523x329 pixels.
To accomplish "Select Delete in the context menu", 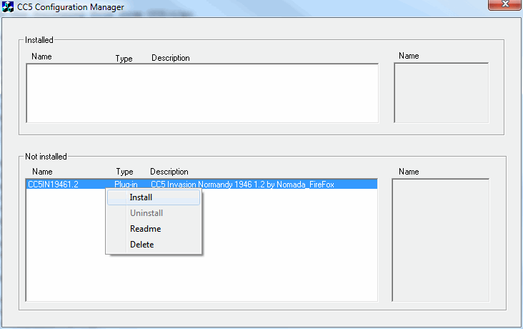I will pos(141,245).
